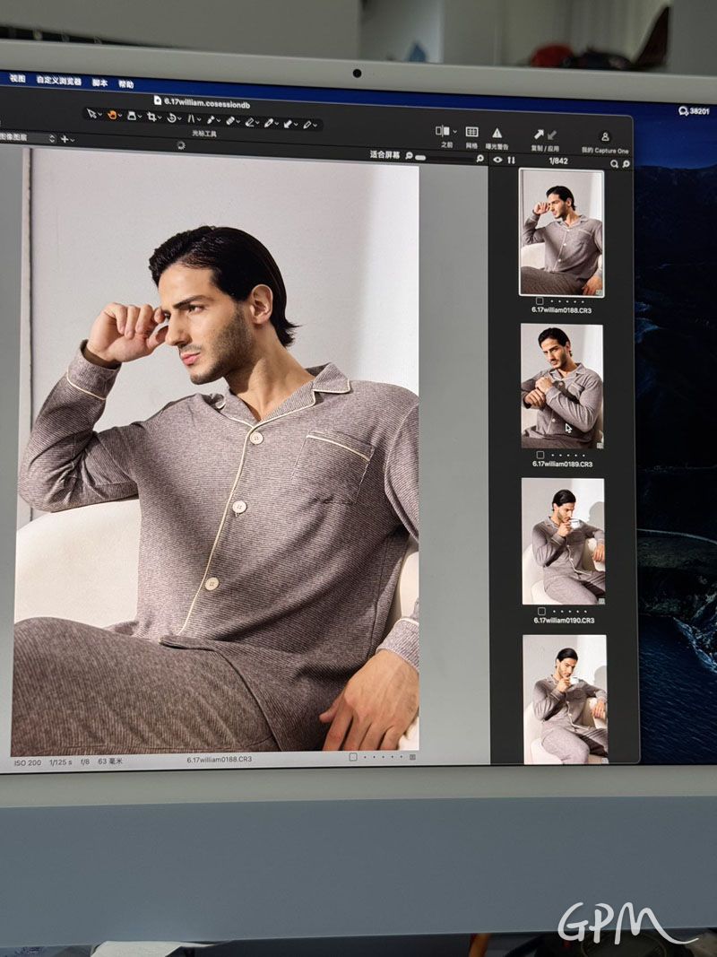Select the draw mask brush tool

[x=250, y=122]
